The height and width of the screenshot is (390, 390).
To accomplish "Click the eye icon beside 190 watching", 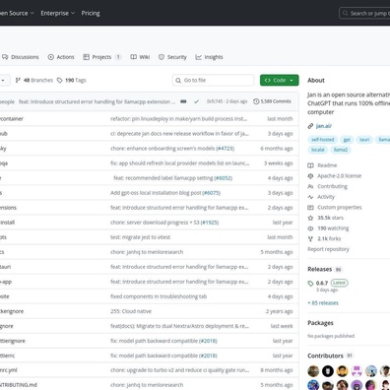I will coord(310,228).
